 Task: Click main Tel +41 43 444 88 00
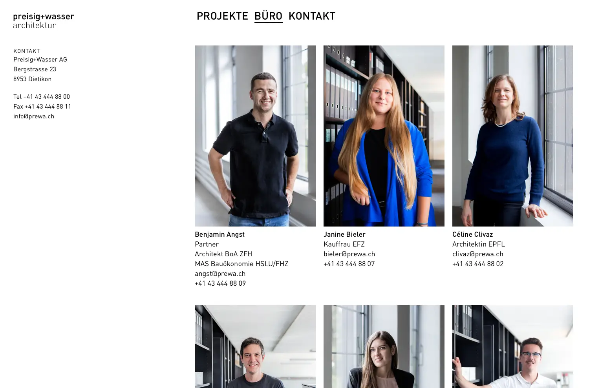[42, 96]
